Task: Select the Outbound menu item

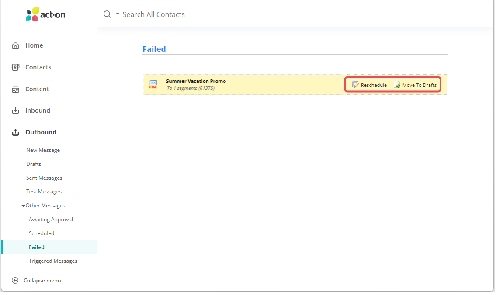Action: pyautogui.click(x=41, y=132)
